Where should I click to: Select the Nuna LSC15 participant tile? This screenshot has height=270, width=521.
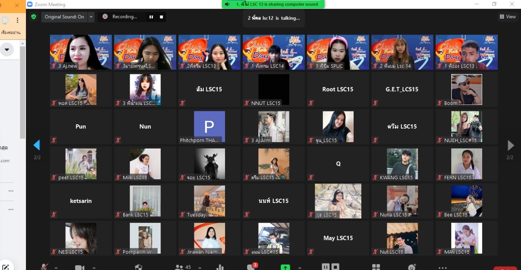click(402, 201)
